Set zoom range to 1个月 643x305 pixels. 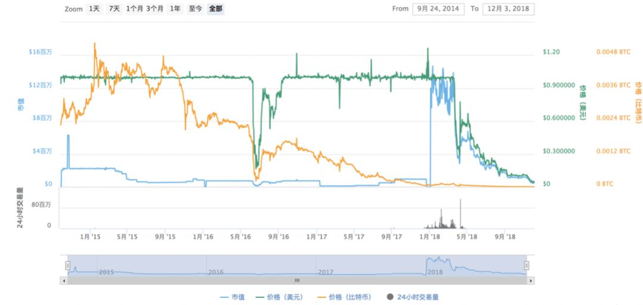click(135, 8)
